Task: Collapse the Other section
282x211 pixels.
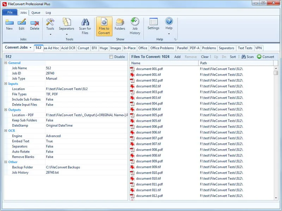Action: pos(6,162)
